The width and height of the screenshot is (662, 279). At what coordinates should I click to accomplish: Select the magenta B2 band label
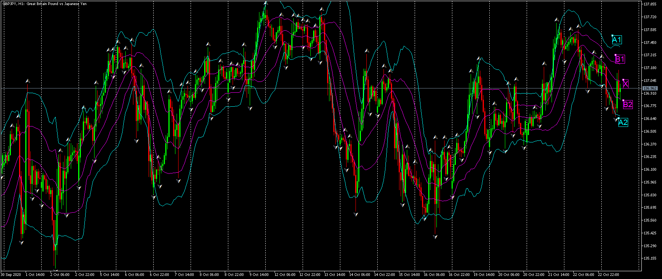pos(628,104)
